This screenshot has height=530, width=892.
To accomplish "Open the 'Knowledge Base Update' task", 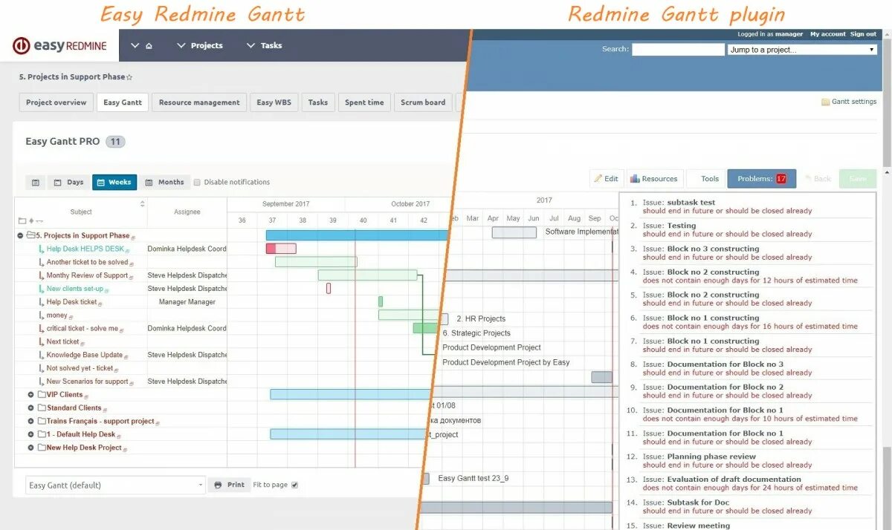I will tap(84, 356).
